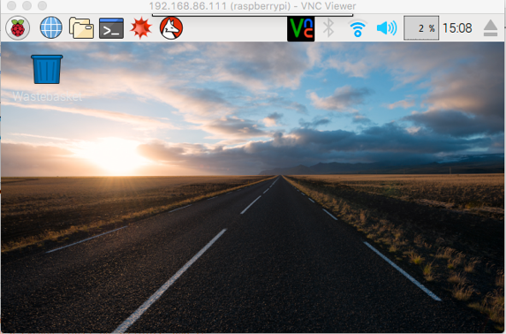Expand the WiFi networks list
Viewport: 506px width, 334px height.
click(358, 28)
